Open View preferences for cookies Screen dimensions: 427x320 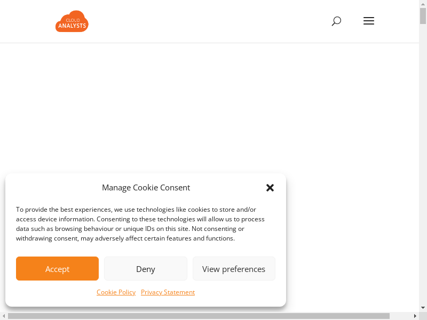[x=234, y=269]
